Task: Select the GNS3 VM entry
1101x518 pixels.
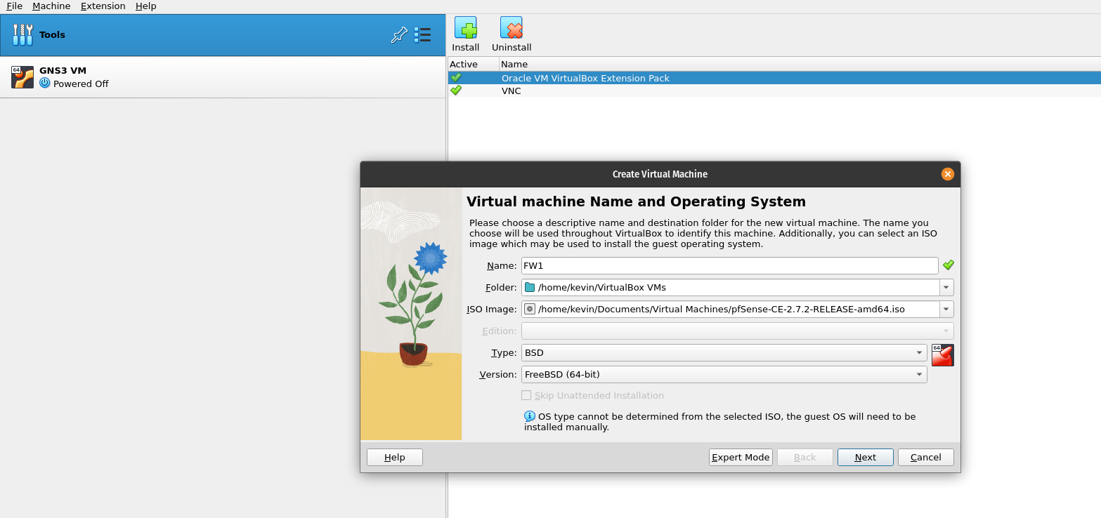Action: point(223,77)
